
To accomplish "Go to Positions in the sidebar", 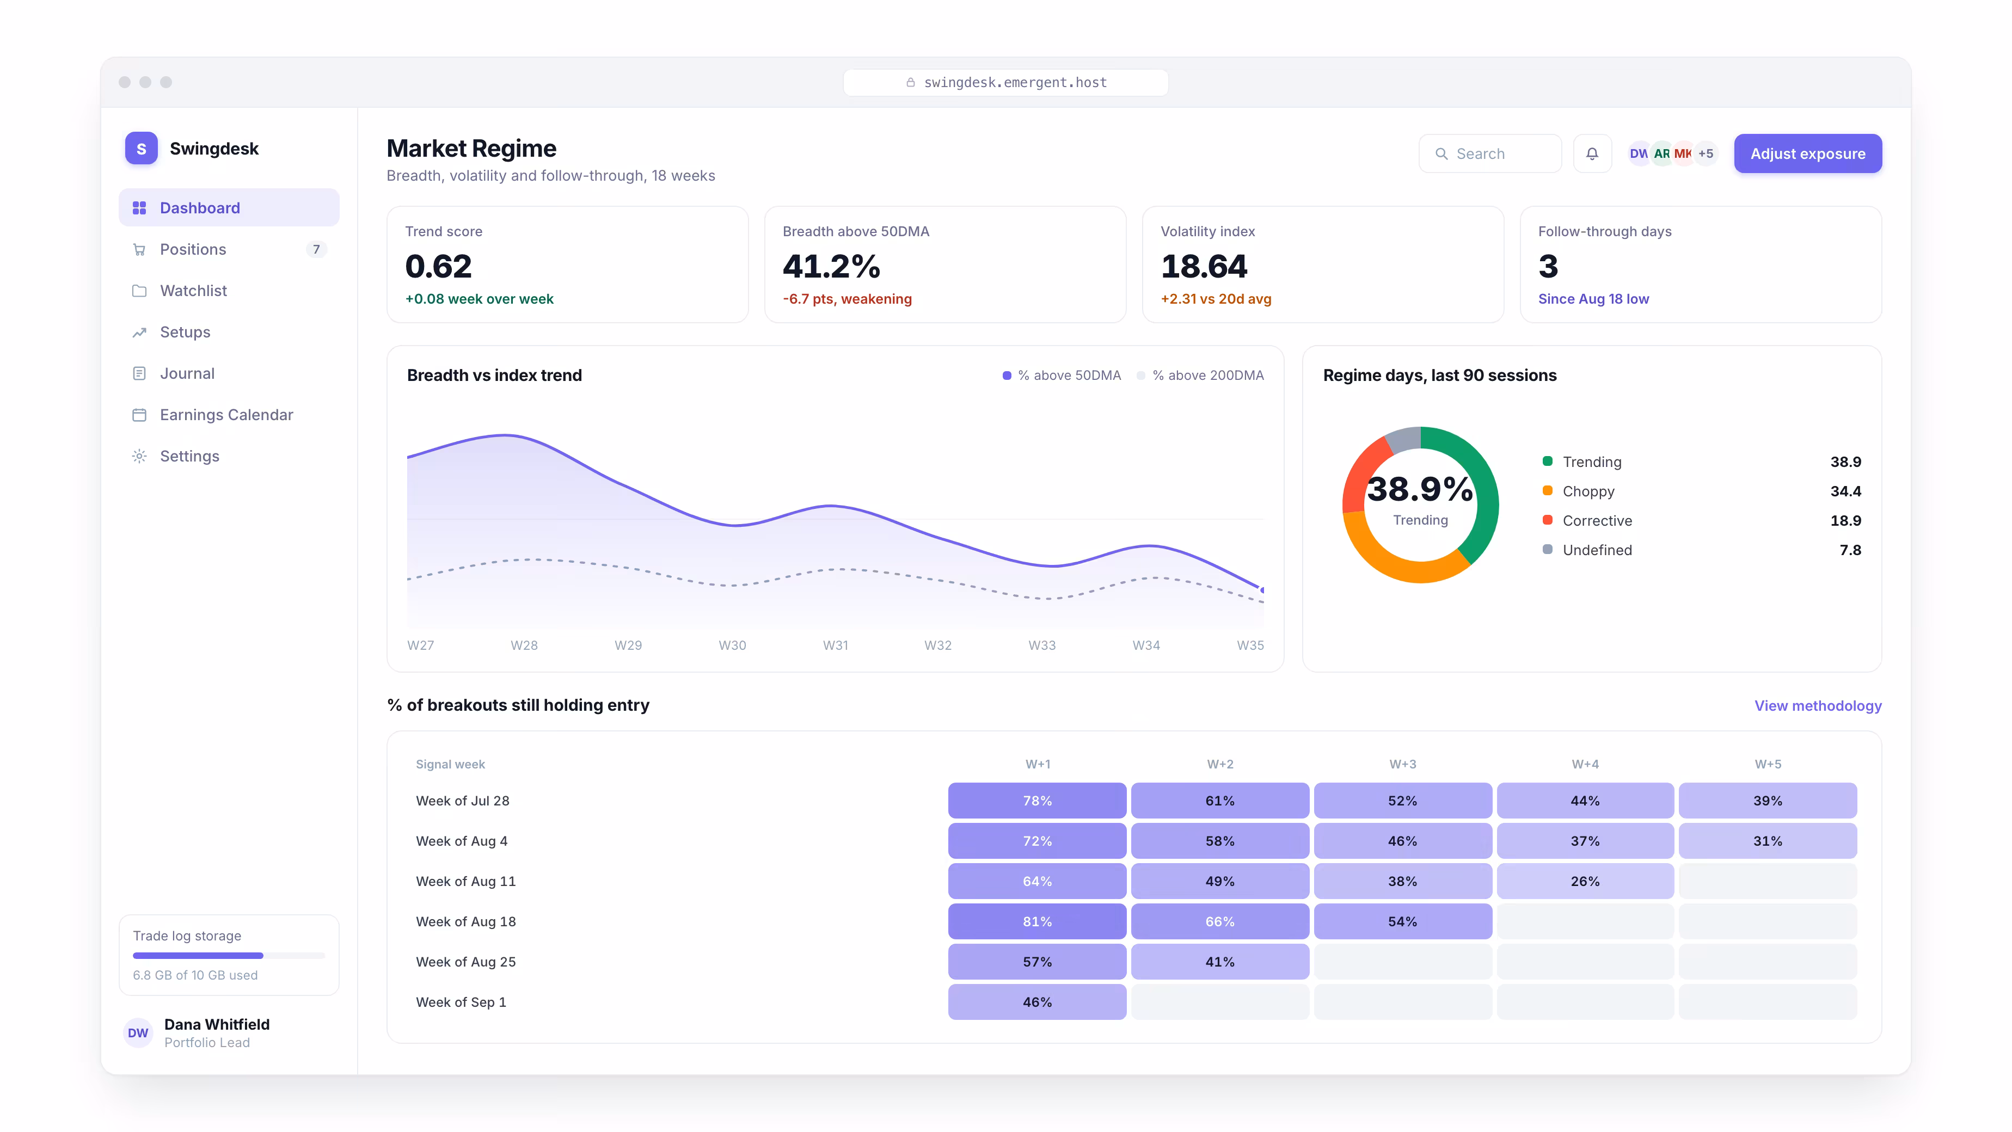I will pos(229,249).
